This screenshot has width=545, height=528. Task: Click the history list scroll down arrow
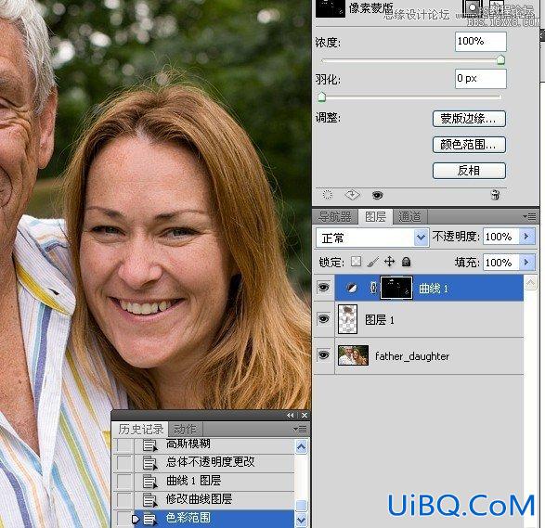[301, 521]
